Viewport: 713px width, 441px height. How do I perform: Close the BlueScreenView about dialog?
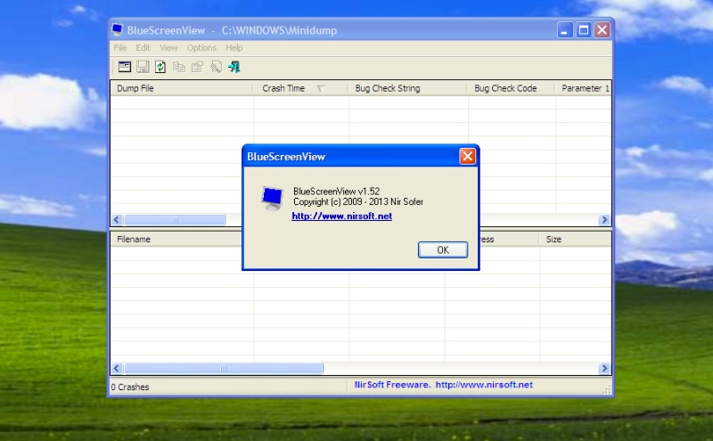467,157
